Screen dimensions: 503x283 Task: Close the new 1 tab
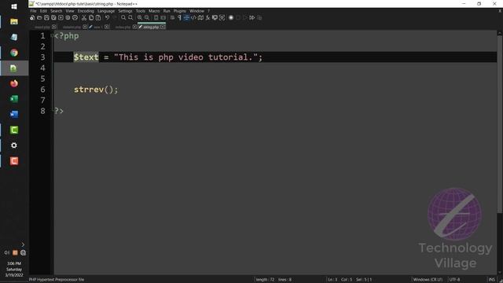point(107,27)
